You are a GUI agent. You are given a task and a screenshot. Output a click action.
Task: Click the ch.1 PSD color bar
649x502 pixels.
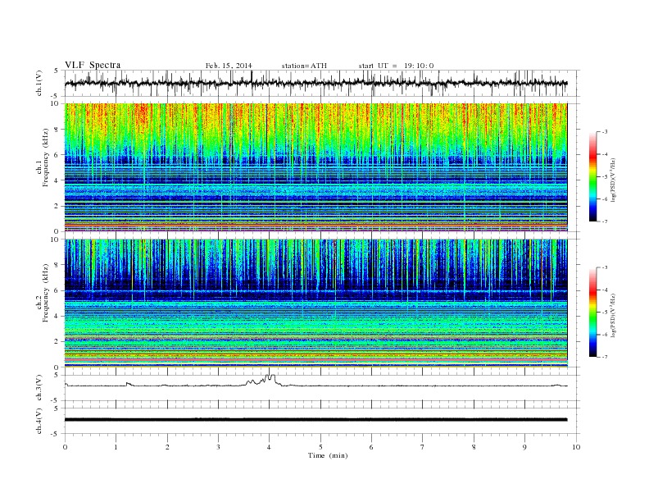coord(592,176)
